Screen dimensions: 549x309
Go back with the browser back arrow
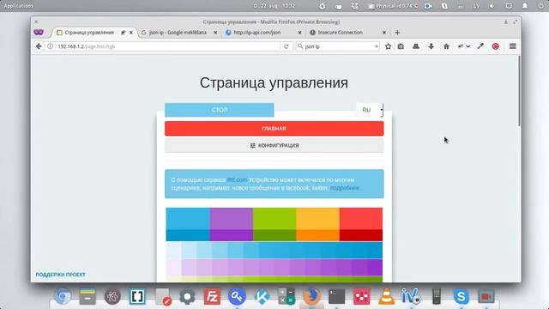pos(39,46)
